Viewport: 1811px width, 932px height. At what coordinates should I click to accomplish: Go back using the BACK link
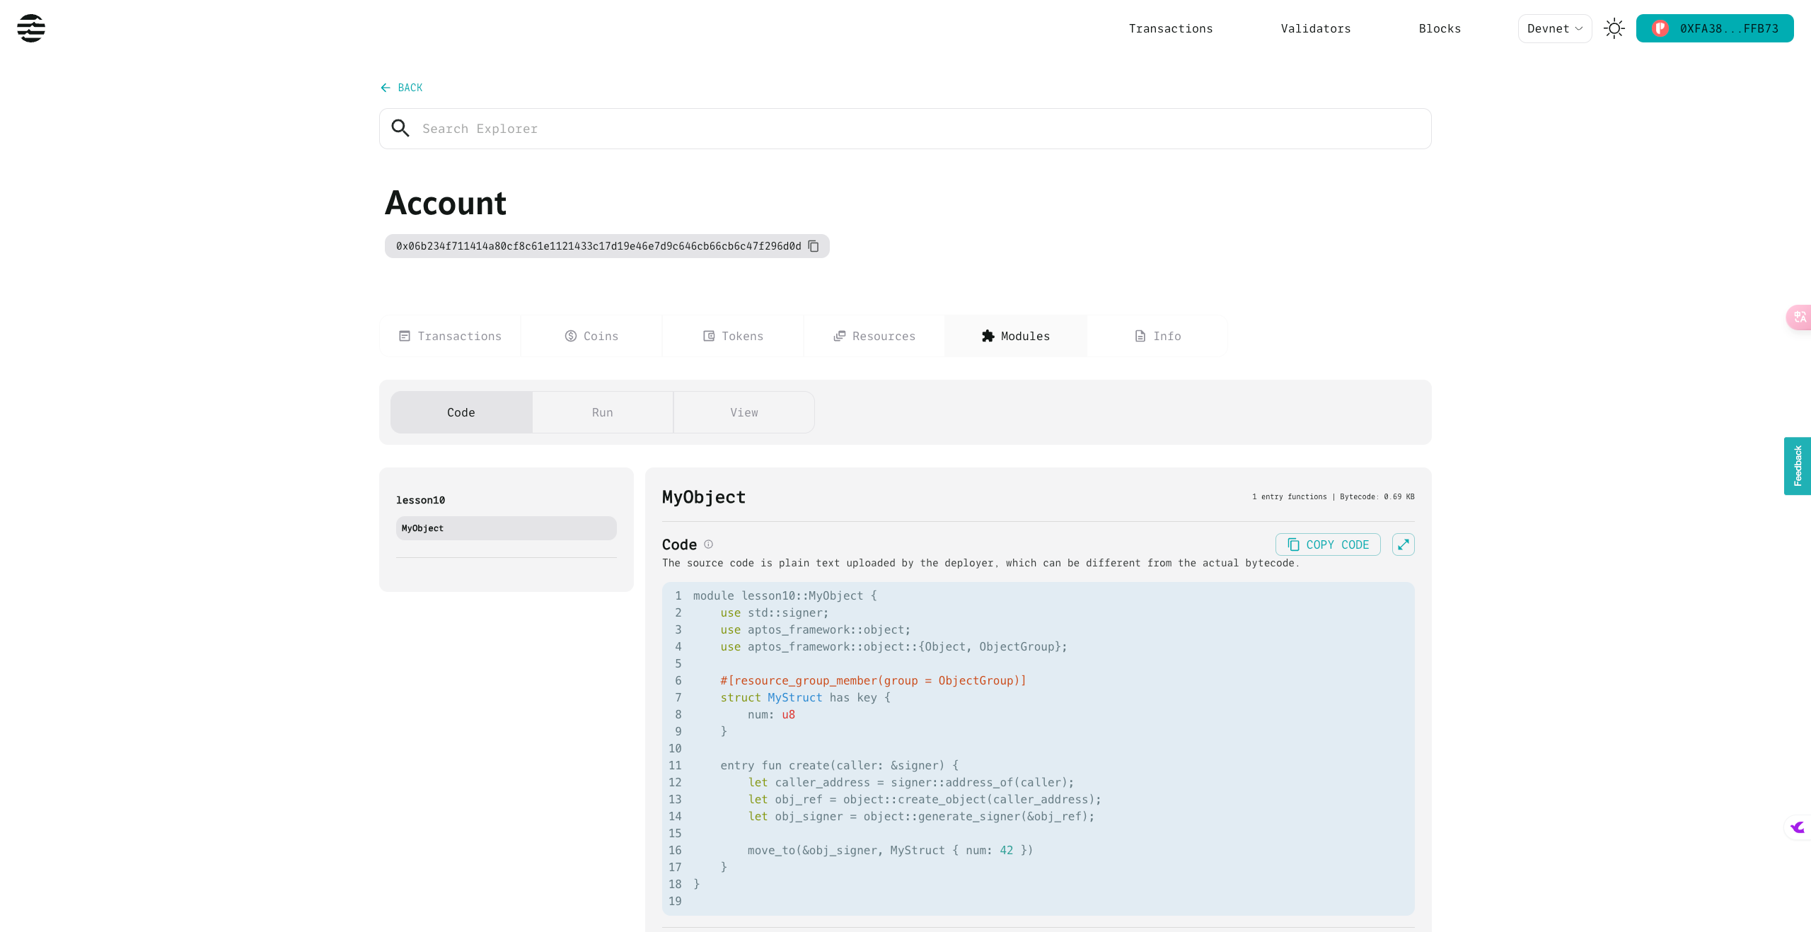tap(402, 88)
